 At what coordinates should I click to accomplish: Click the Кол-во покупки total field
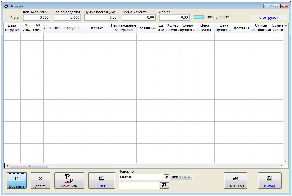click(x=37, y=18)
